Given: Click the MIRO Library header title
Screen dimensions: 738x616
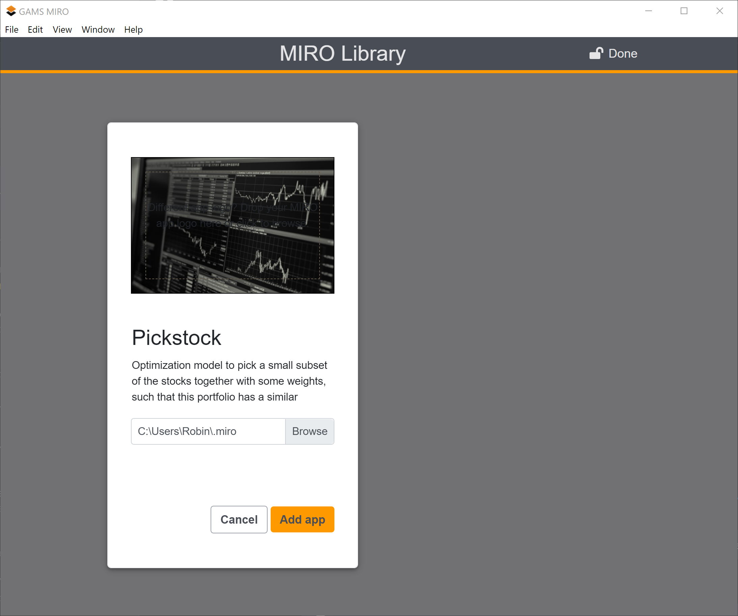Looking at the screenshot, I should click(342, 53).
